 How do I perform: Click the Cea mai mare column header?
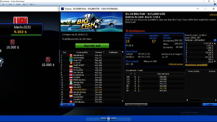[x=163, y=74]
